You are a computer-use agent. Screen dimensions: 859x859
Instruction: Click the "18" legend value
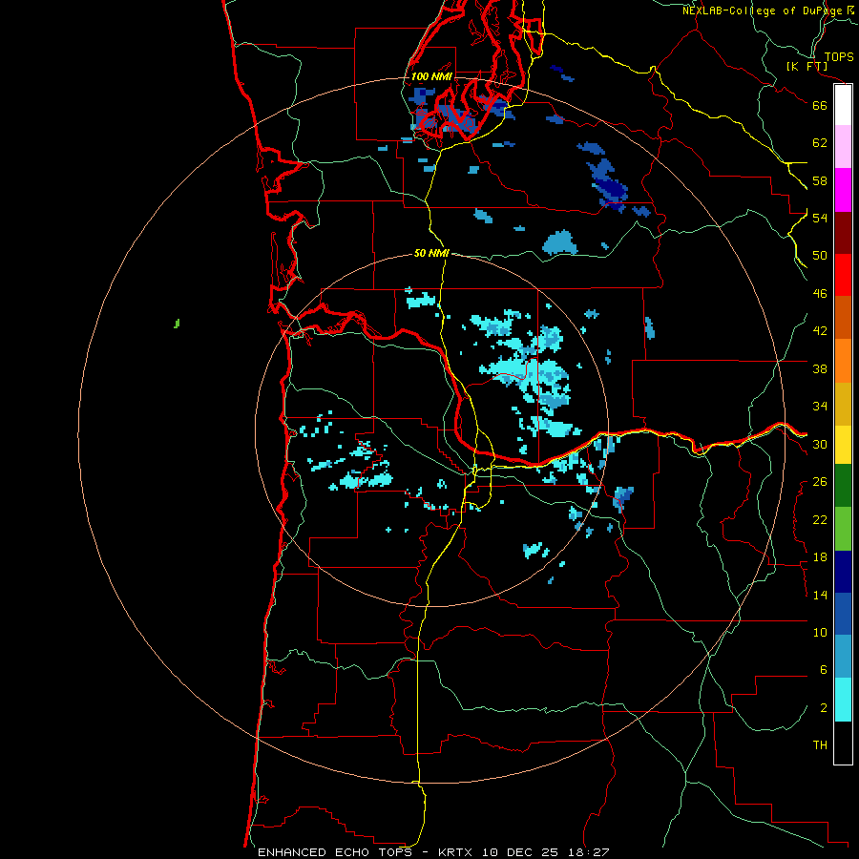820,557
